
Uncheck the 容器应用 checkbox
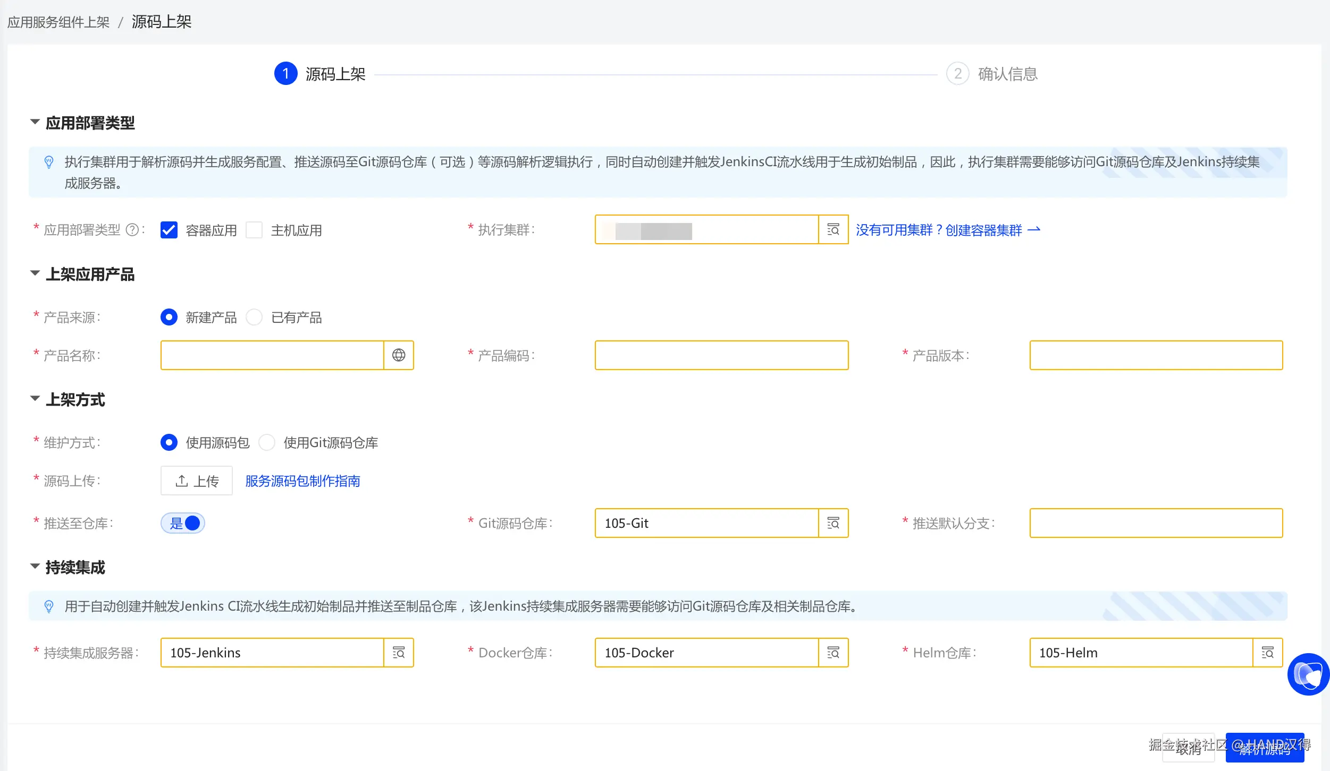click(169, 230)
